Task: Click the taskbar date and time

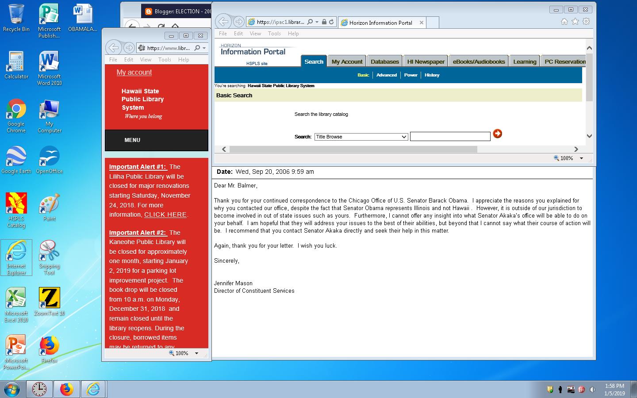Action: [614, 390]
